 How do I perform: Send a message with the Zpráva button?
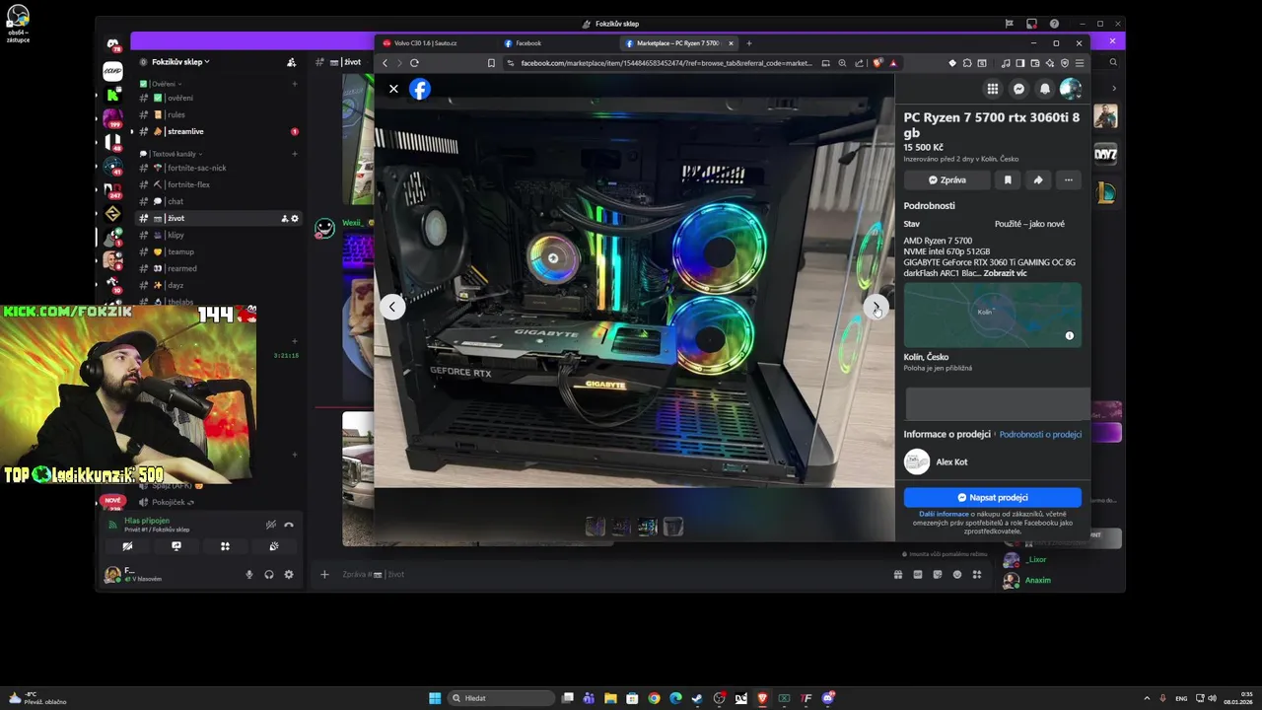pyautogui.click(x=946, y=180)
